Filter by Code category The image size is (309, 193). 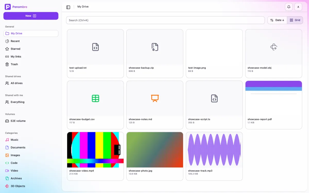click(31, 163)
